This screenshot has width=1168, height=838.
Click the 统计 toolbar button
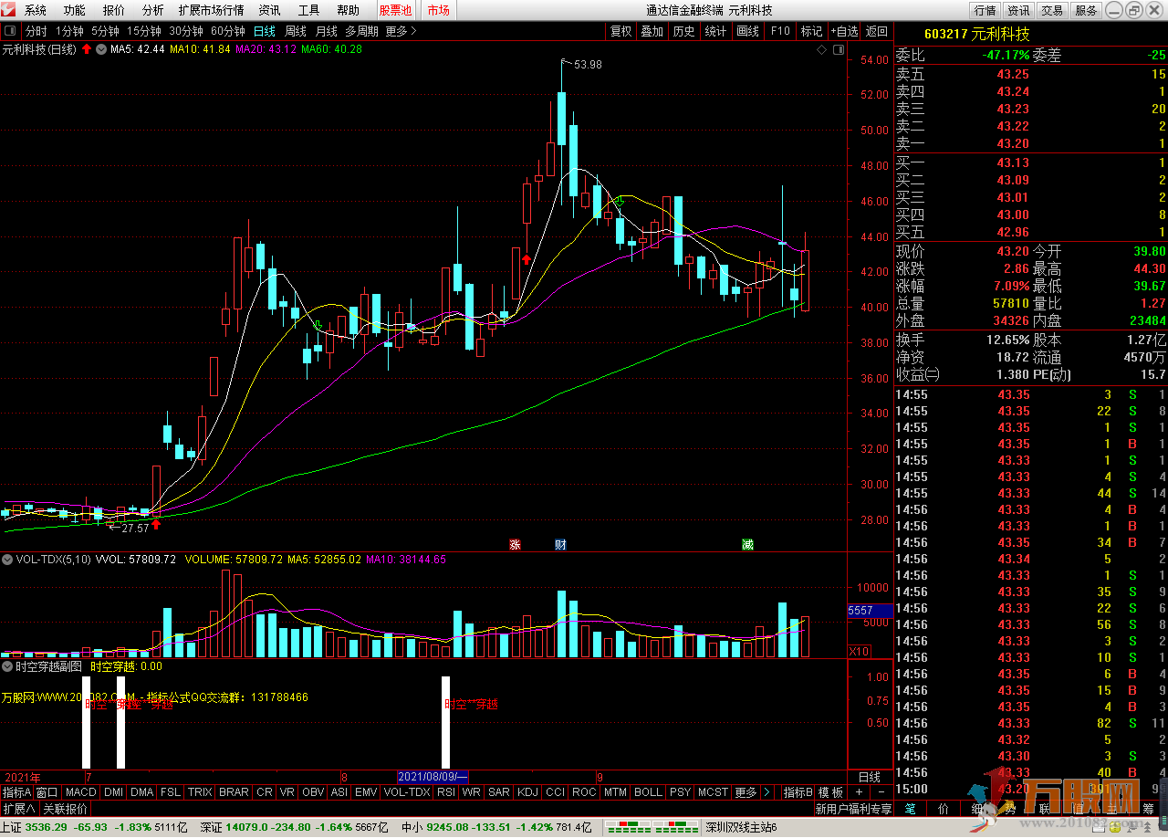tap(715, 31)
